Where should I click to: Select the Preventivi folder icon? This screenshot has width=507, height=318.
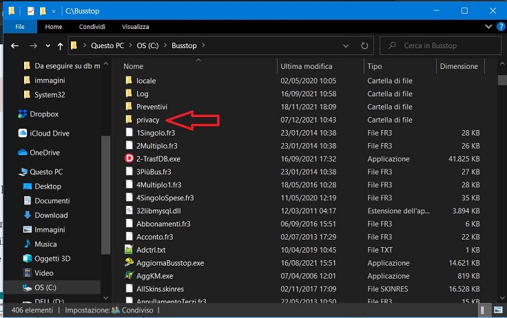click(x=129, y=107)
